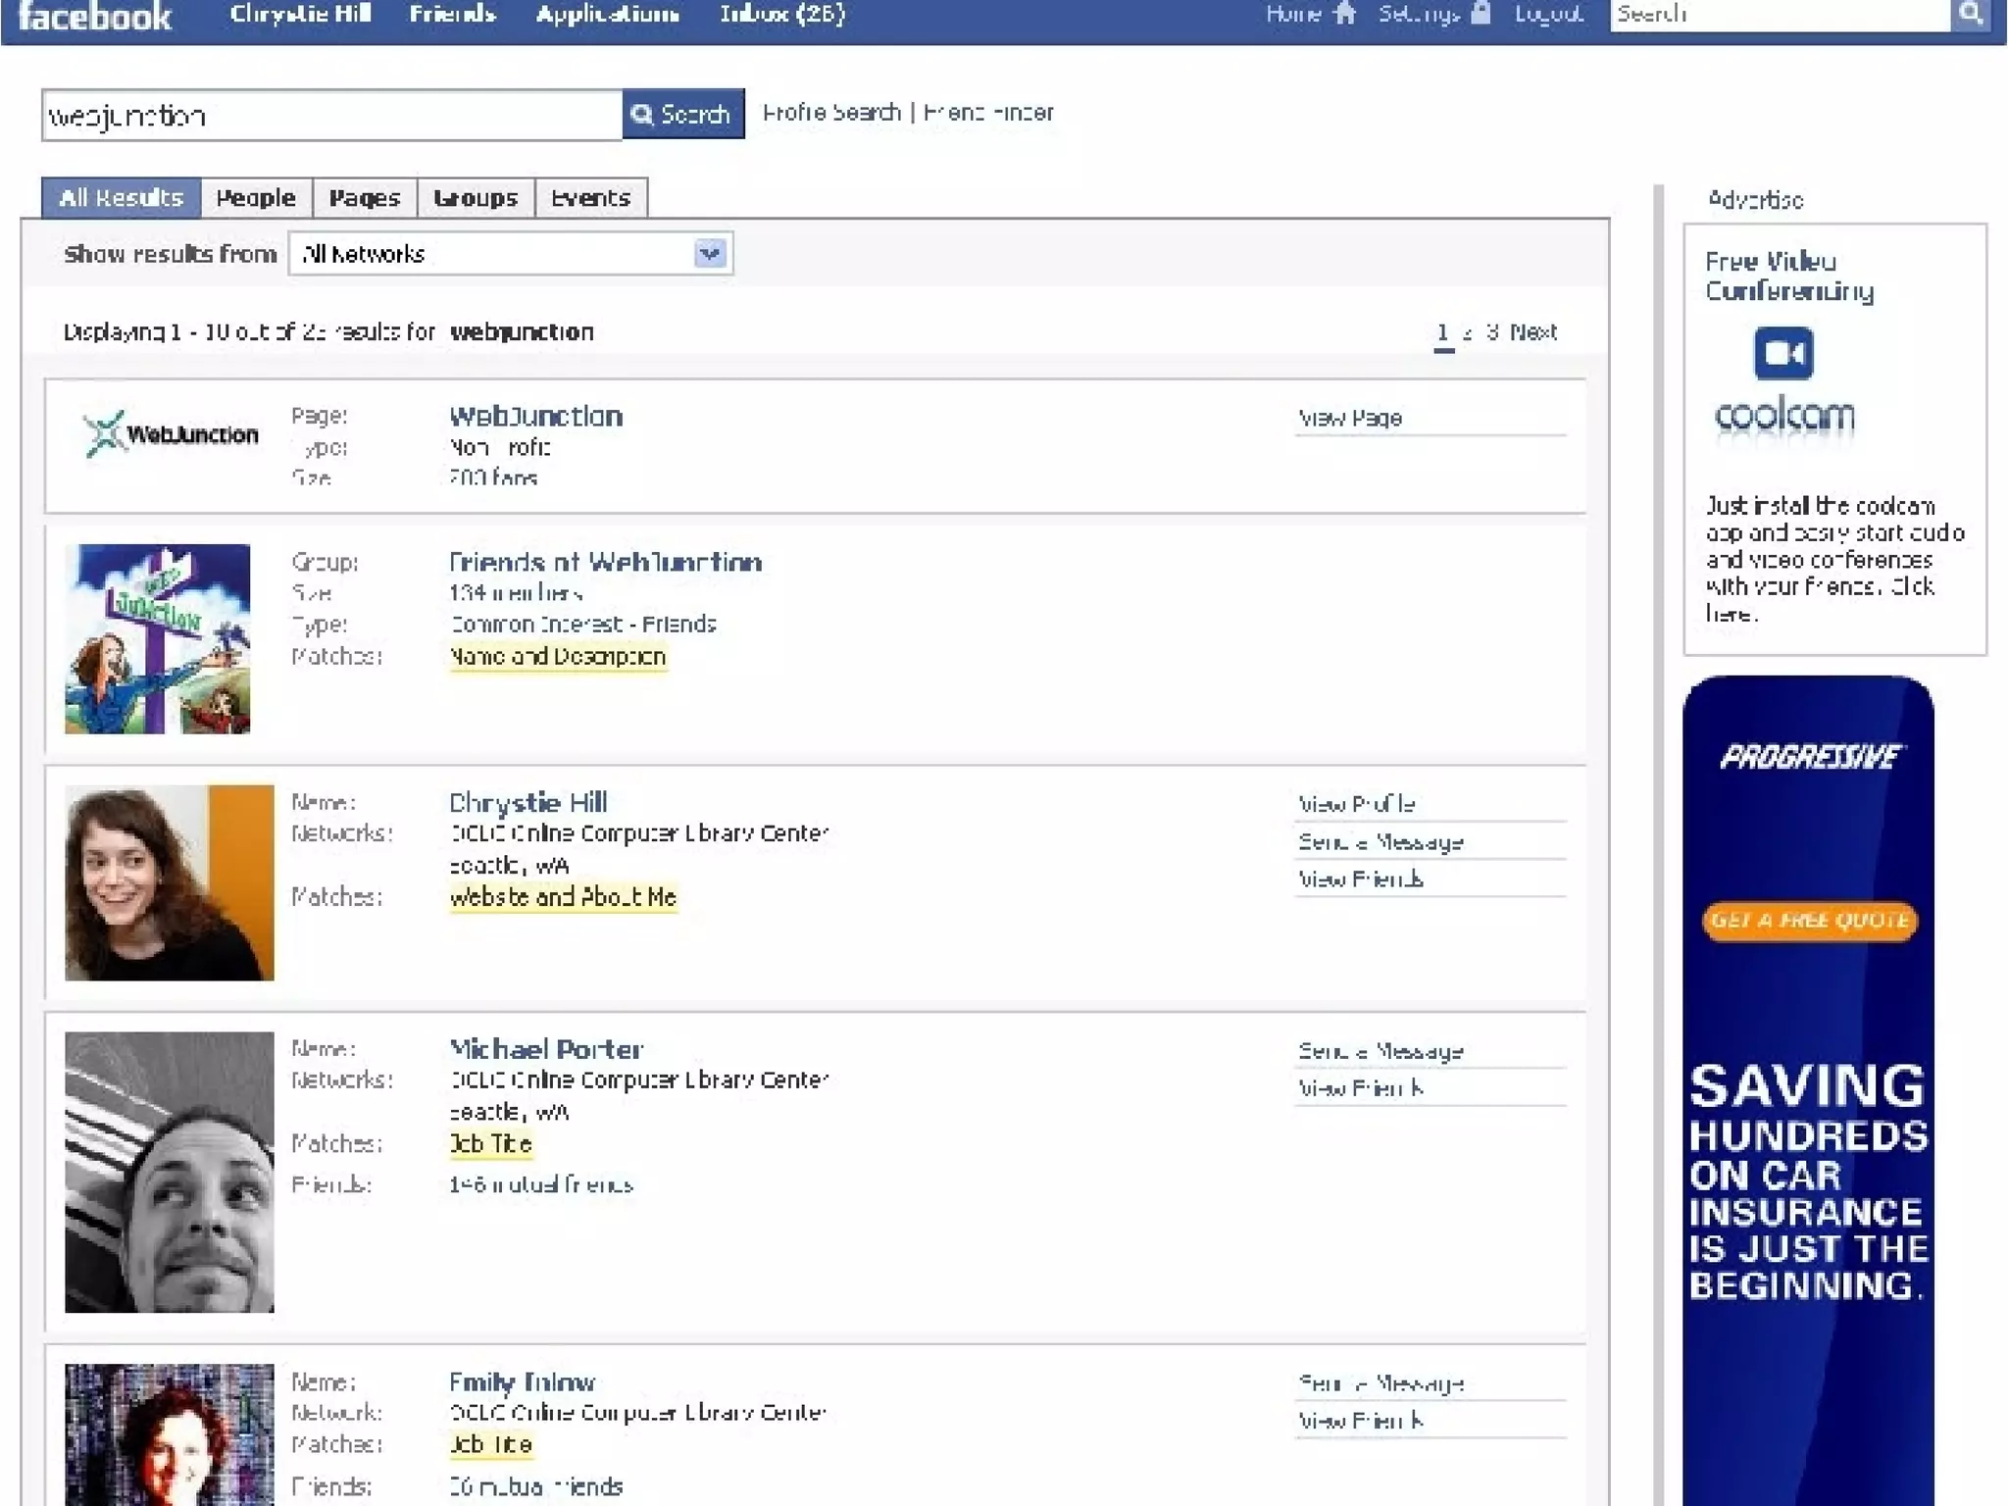Screen dimensions: 2008x1506
Task: Open the Applications menu
Action: click(607, 14)
